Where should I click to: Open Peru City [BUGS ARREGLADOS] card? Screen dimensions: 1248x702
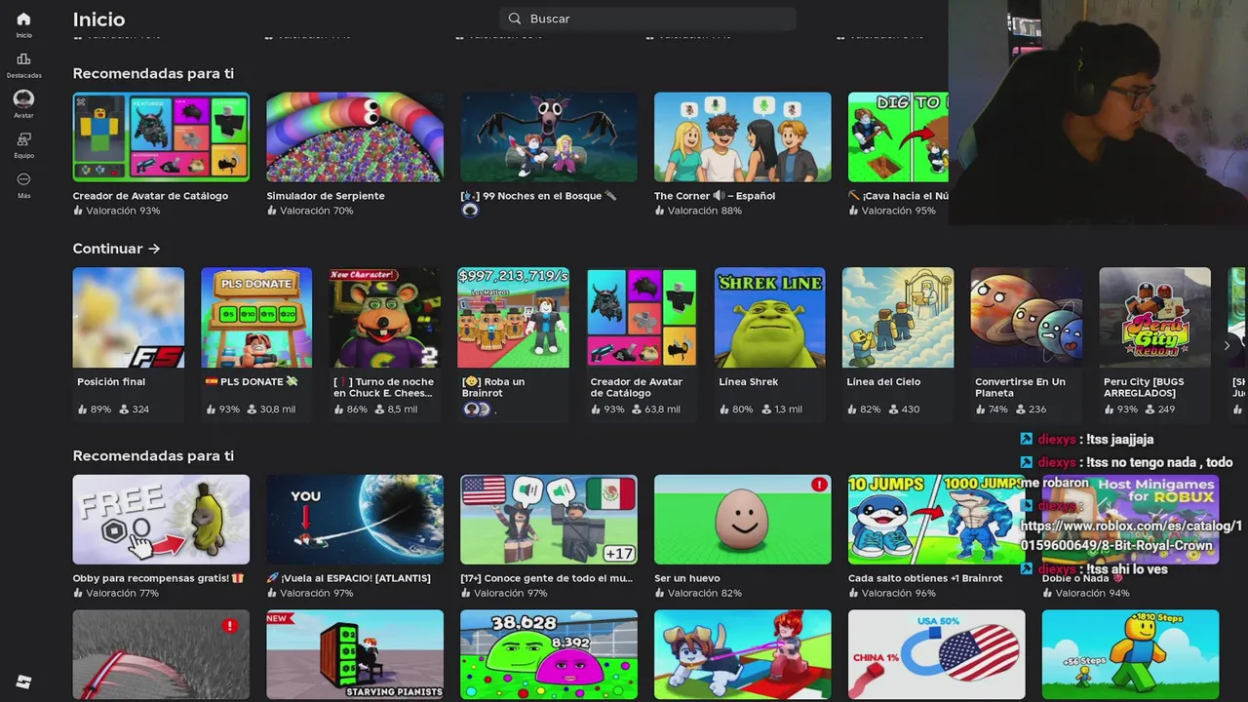click(1154, 343)
